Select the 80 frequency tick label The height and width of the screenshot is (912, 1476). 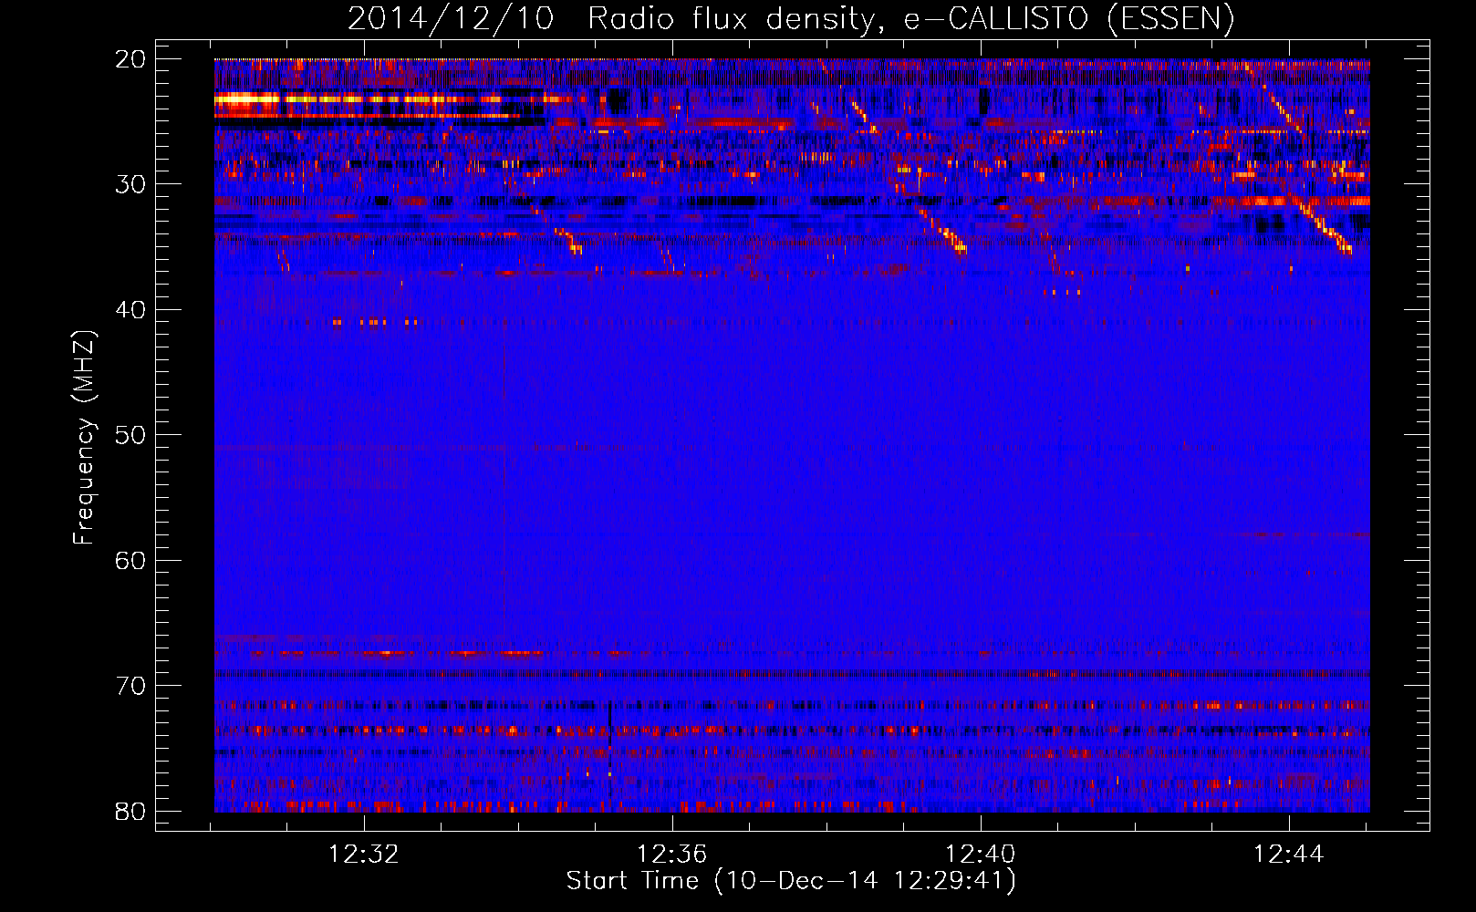[130, 811]
